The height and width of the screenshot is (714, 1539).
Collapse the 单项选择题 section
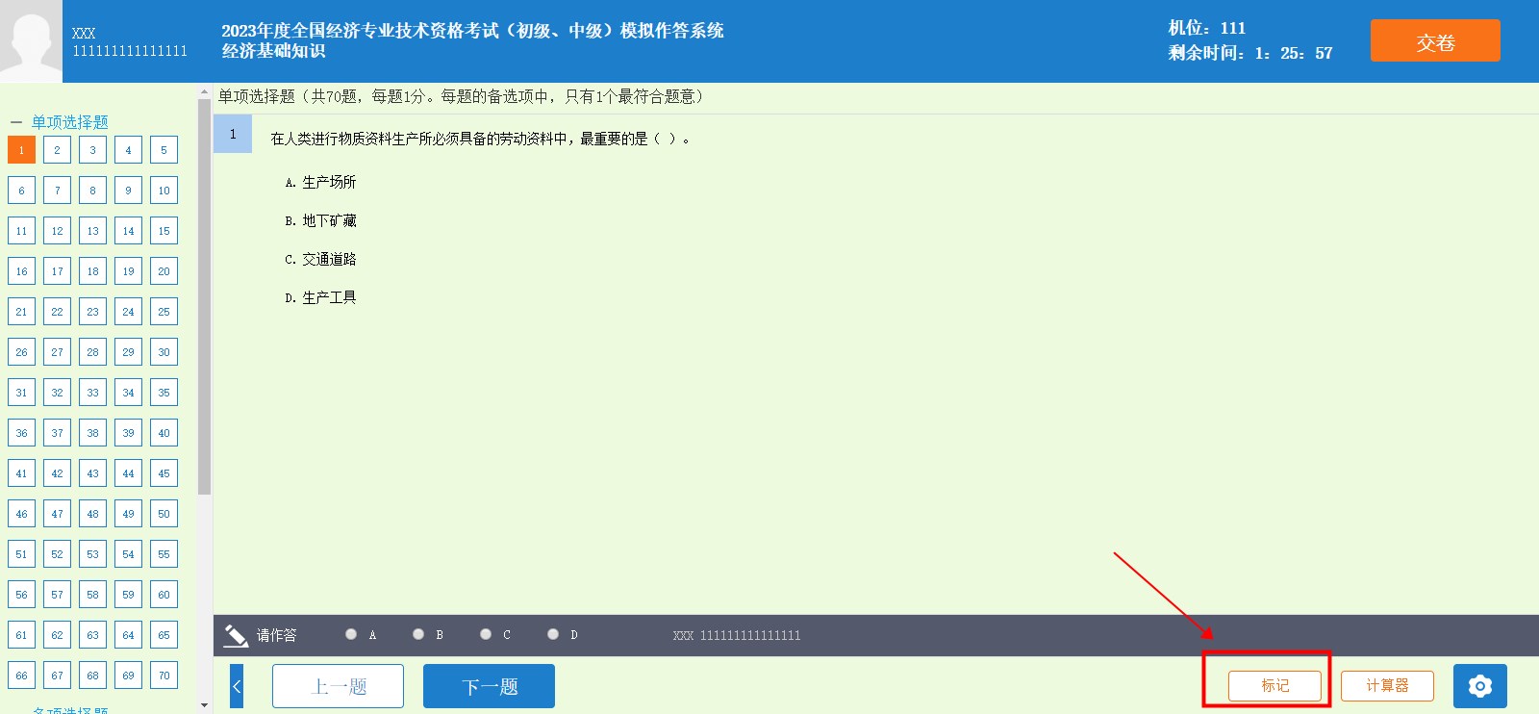[x=15, y=122]
